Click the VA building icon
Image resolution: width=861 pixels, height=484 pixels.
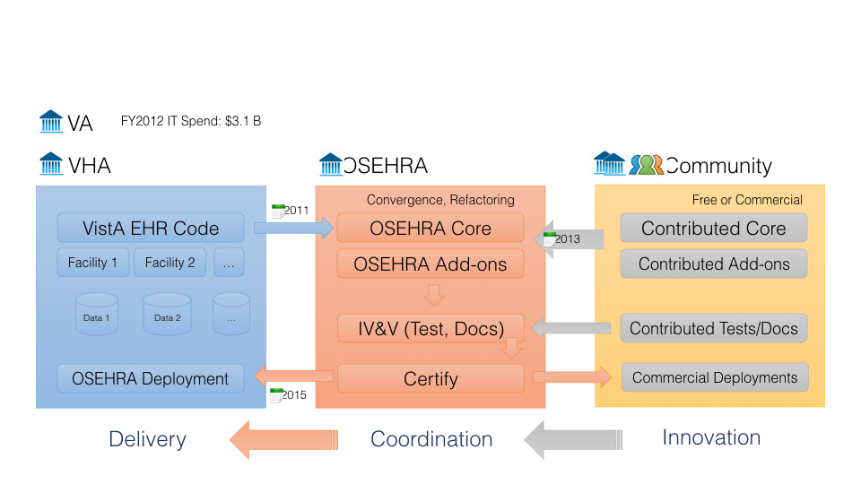pyautogui.click(x=51, y=121)
